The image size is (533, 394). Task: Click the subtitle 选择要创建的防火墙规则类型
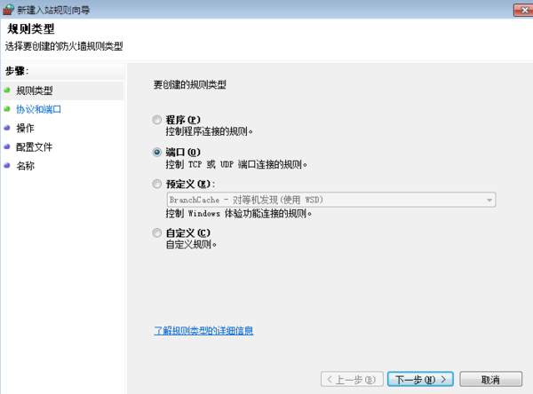coord(64,46)
